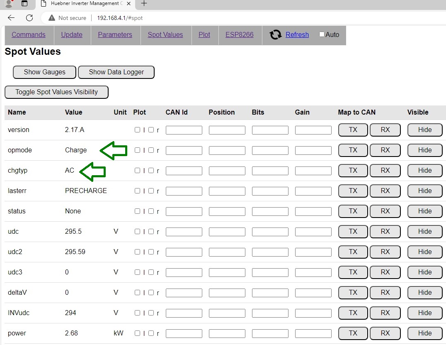Viewport: 446px width, 345px height.
Task: Click the tab overview icon in title bar
Action: [24, 4]
